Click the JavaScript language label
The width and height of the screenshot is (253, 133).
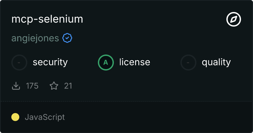[x=45, y=117]
